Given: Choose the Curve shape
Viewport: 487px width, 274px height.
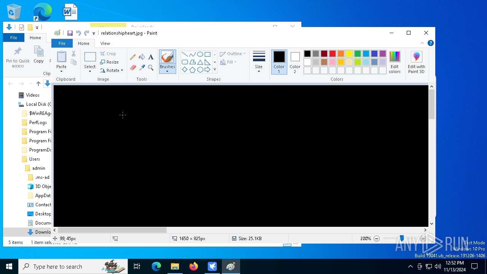Looking at the screenshot, I should (192, 54).
